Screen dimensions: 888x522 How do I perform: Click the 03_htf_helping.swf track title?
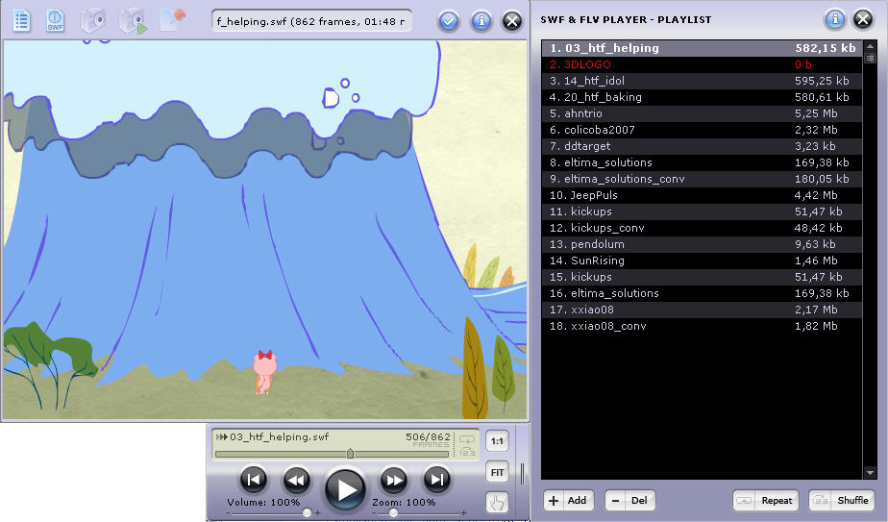pyautogui.click(x=280, y=437)
